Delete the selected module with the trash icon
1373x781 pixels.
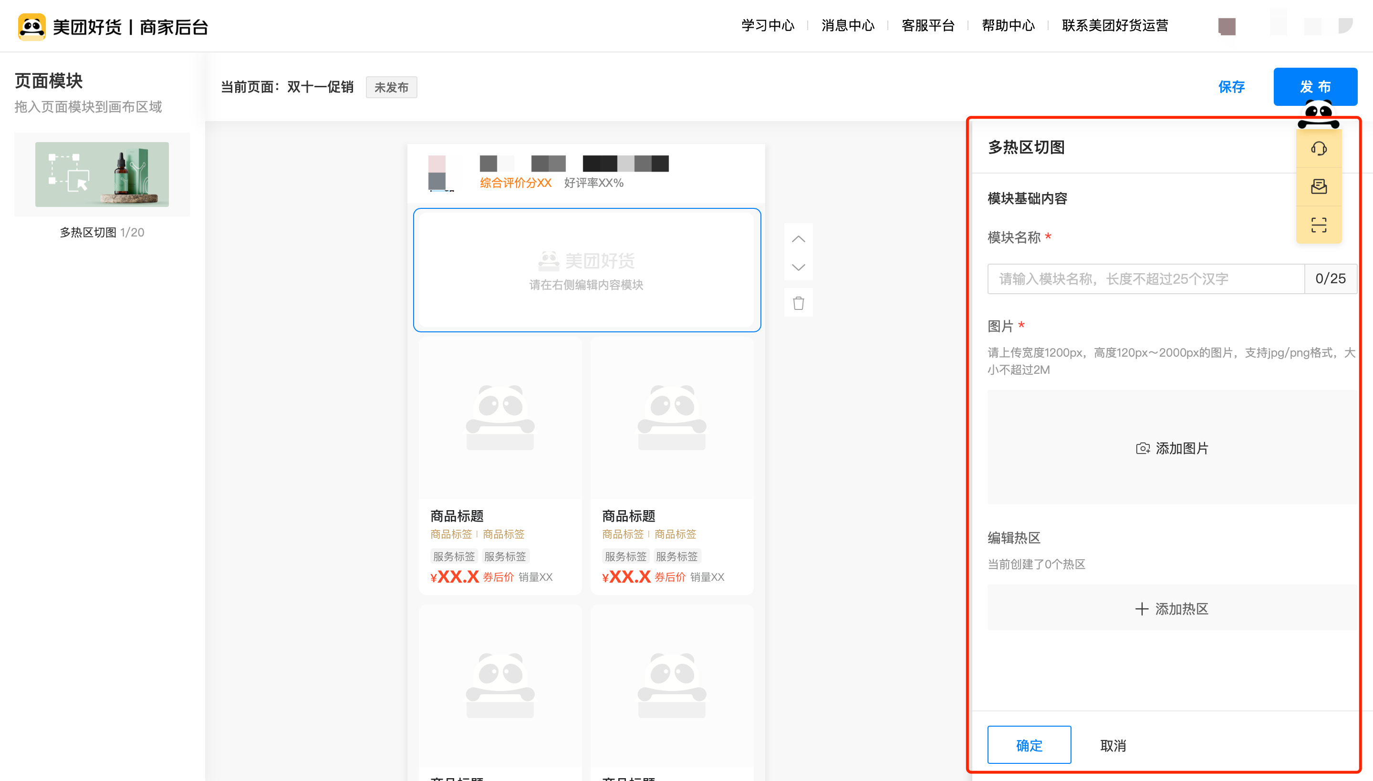pyautogui.click(x=798, y=304)
